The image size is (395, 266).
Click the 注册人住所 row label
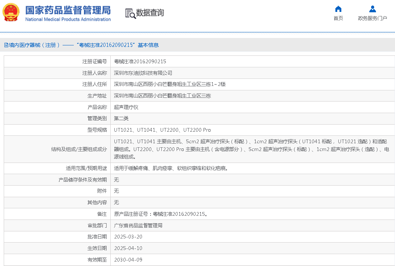pos(95,84)
